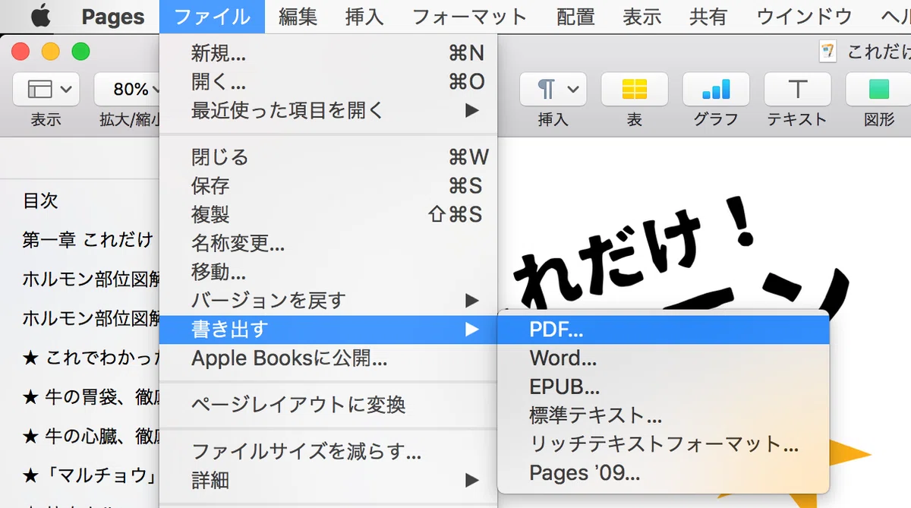
Task: Select 目次 in the sidebar
Action: (x=41, y=200)
